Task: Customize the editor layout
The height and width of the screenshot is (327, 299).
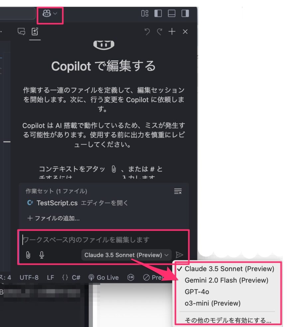Action: pos(145,13)
